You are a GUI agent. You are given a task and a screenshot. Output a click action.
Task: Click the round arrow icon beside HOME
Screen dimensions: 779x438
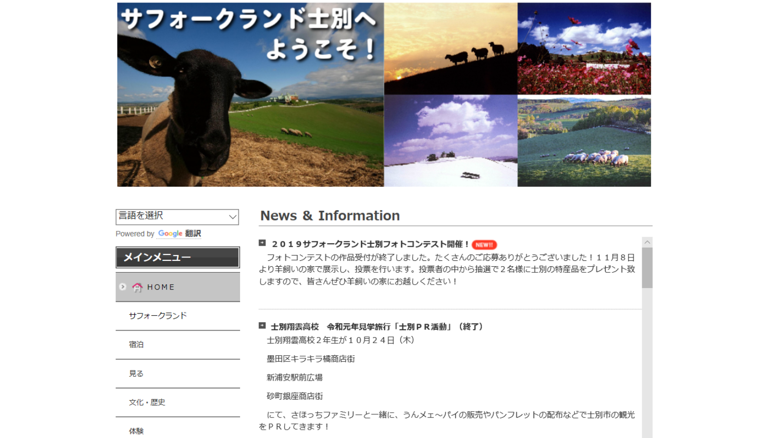(123, 287)
